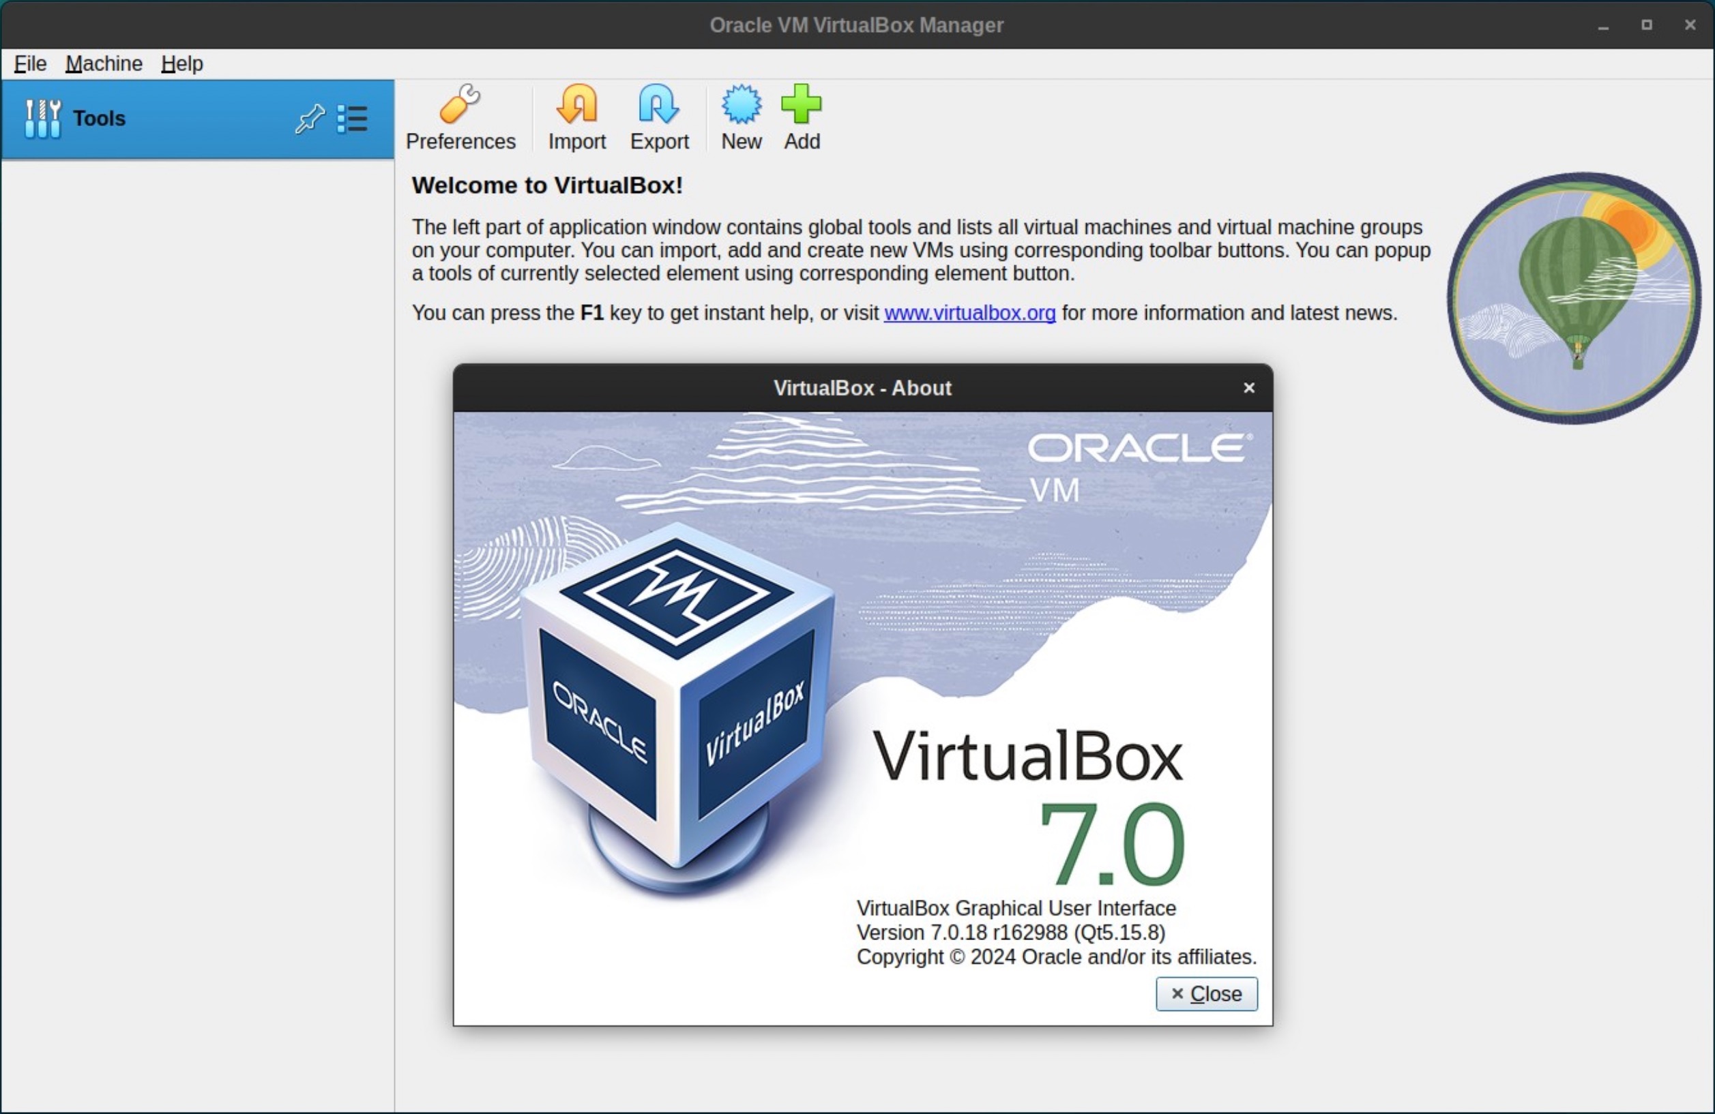Image resolution: width=1715 pixels, height=1114 pixels.
Task: Open the Help menu
Action: (181, 63)
